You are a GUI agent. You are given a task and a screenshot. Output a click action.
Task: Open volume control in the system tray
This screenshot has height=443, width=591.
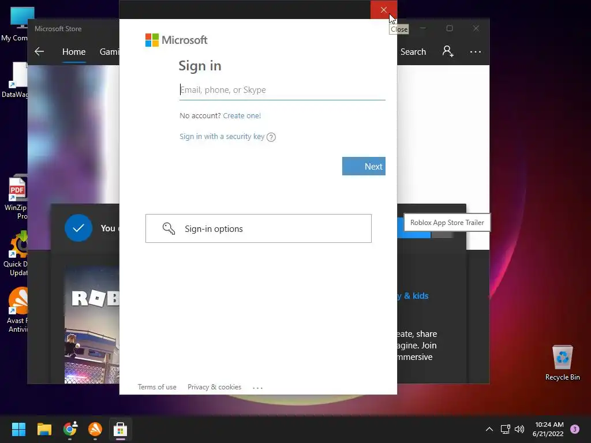click(519, 429)
